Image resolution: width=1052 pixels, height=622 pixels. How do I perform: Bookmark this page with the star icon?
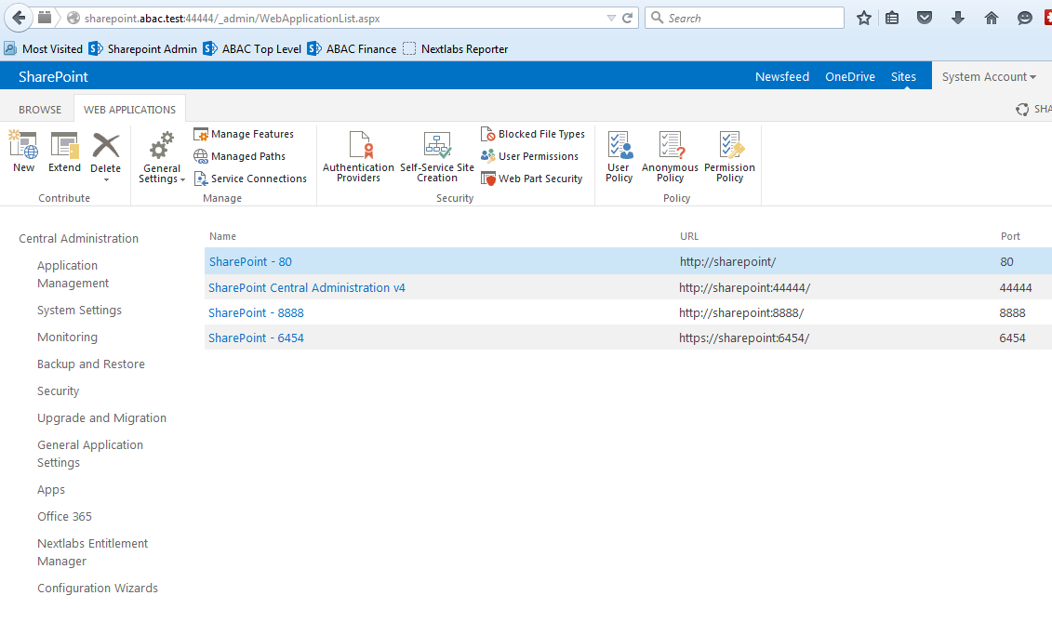click(x=863, y=18)
